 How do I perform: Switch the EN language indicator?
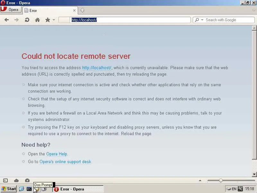pos(234,189)
